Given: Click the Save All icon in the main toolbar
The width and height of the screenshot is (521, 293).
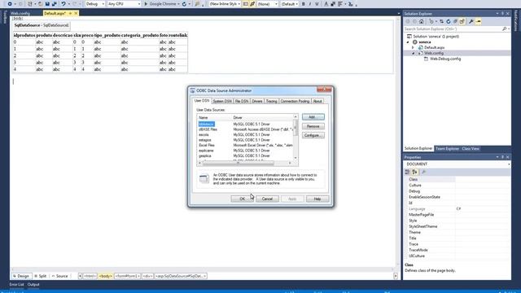Looking at the screenshot, I should (55, 3).
